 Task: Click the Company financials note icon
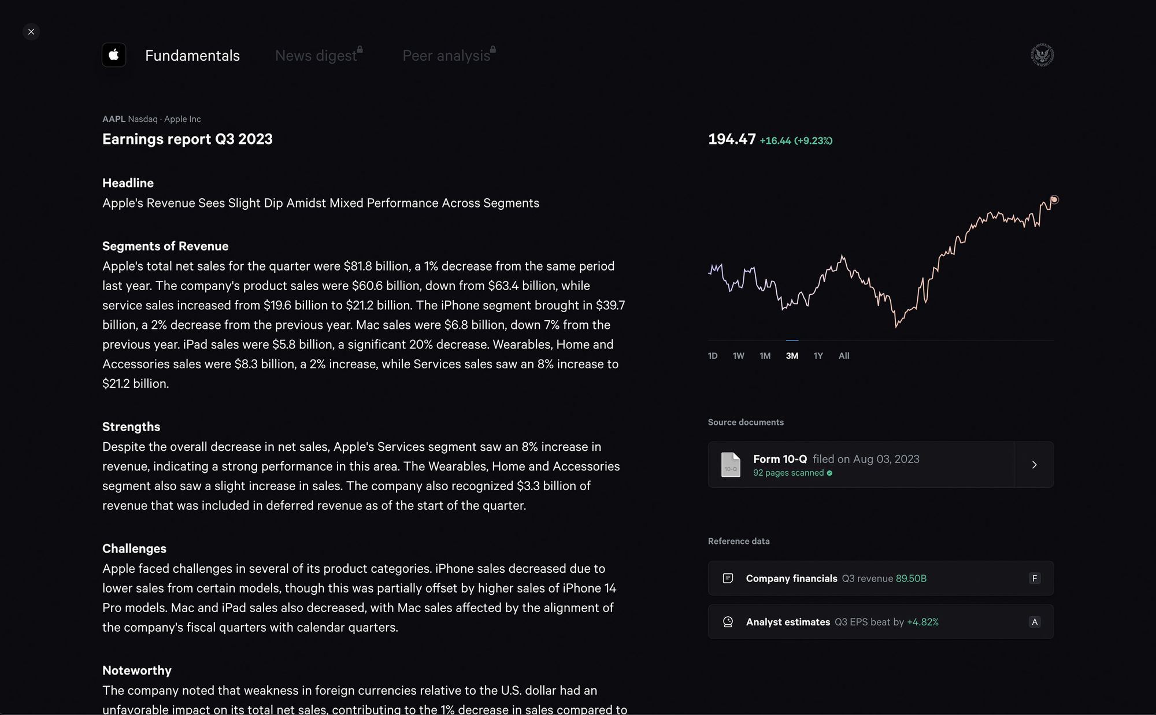(728, 578)
